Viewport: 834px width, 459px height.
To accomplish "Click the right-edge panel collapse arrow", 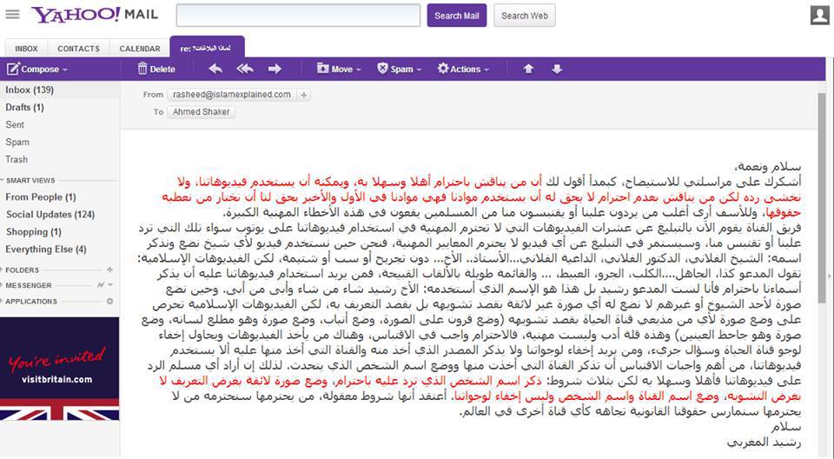I will pyautogui.click(x=831, y=276).
